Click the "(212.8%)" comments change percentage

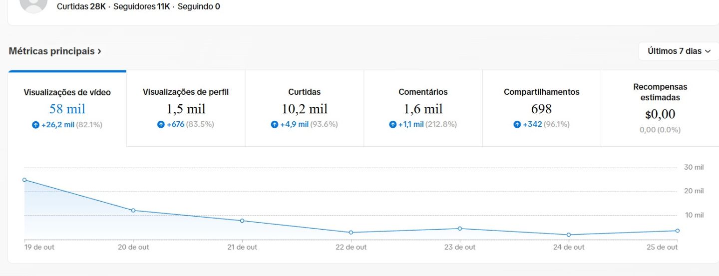click(x=441, y=124)
